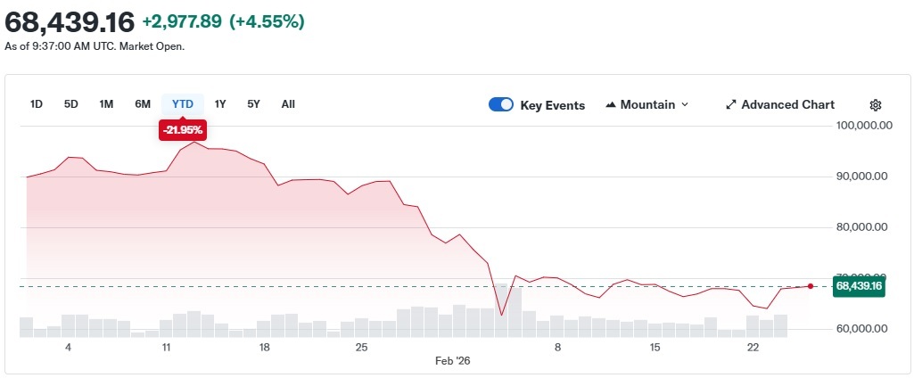Click the Advanced Chart expand arrows icon

731,105
